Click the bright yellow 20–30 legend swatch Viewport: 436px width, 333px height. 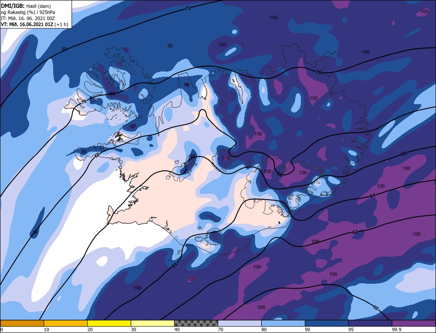[x=109, y=323]
